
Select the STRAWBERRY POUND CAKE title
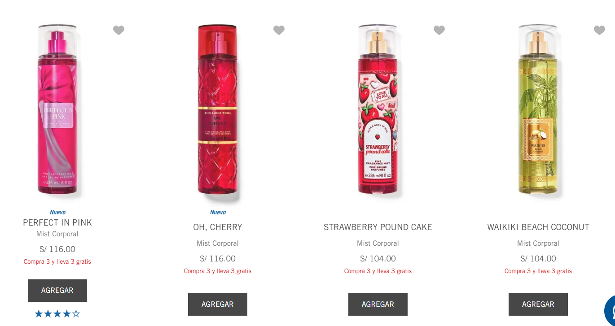tap(378, 227)
